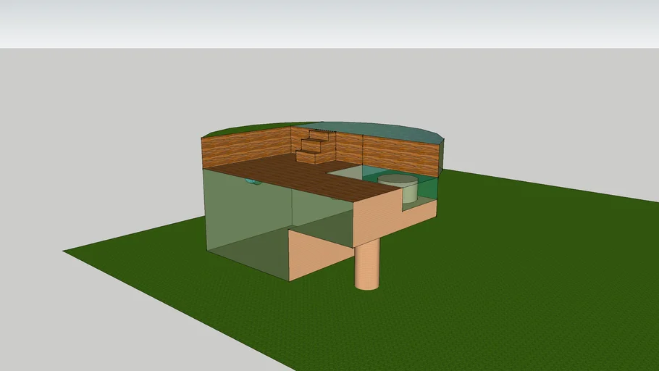Click the wooden staircase against the back wall
This screenshot has height=371, width=659.
(x=316, y=148)
